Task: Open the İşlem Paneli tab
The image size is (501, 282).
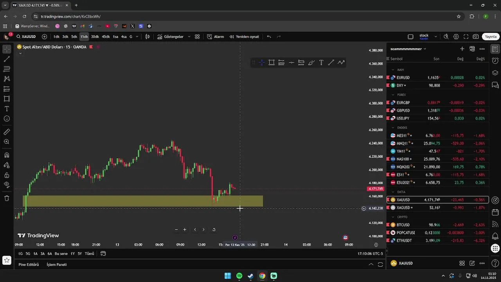Action: (x=57, y=264)
